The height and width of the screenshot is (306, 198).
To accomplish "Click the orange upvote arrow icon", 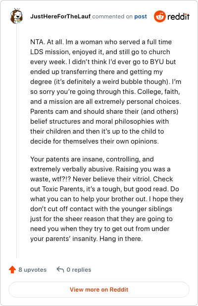I will click(12, 270).
